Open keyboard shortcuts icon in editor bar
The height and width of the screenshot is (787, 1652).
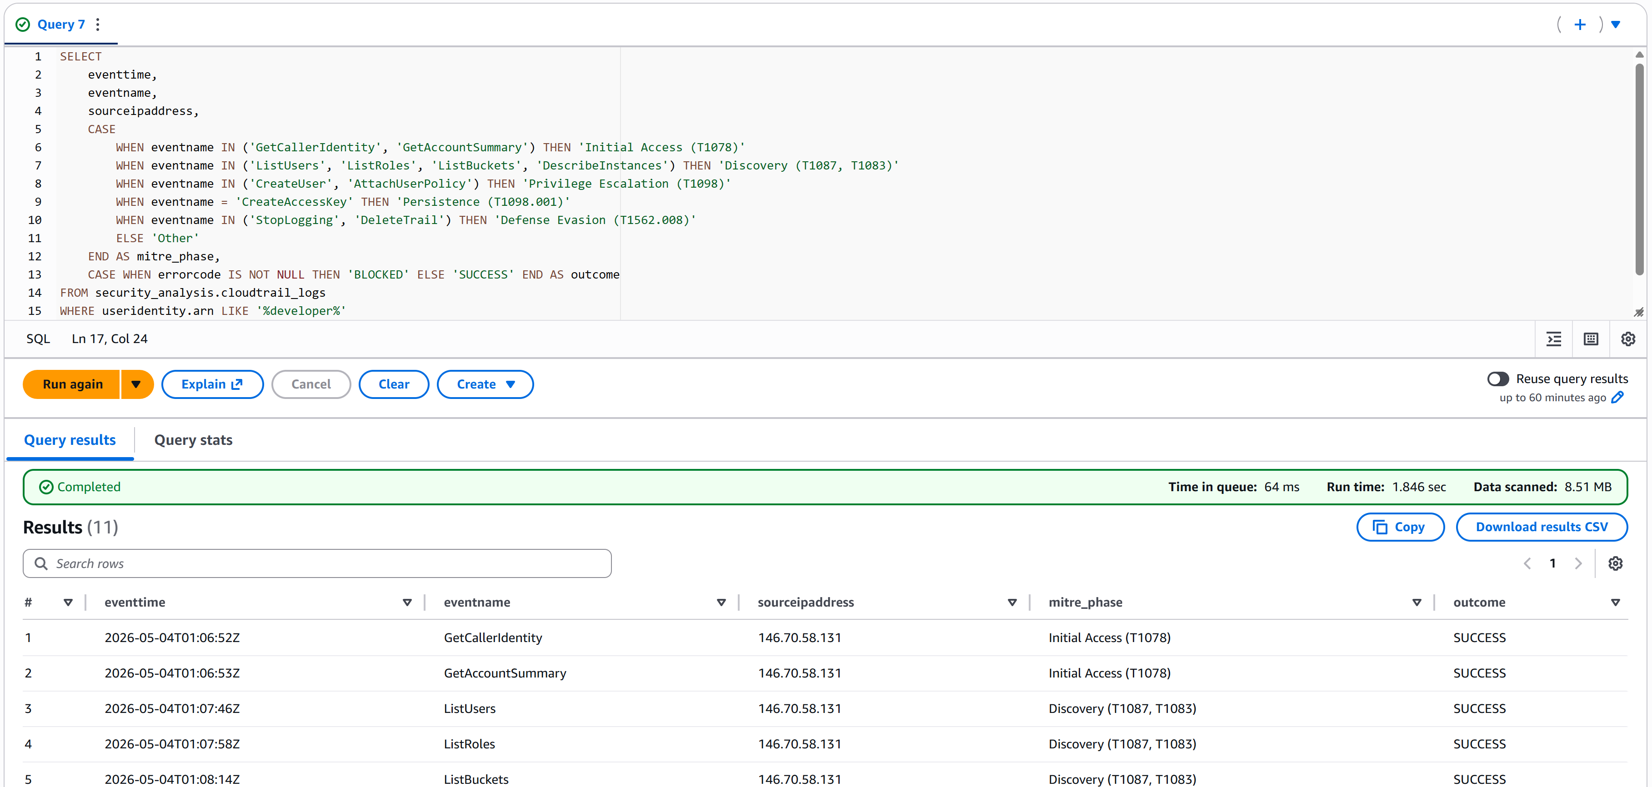pyautogui.click(x=1591, y=339)
